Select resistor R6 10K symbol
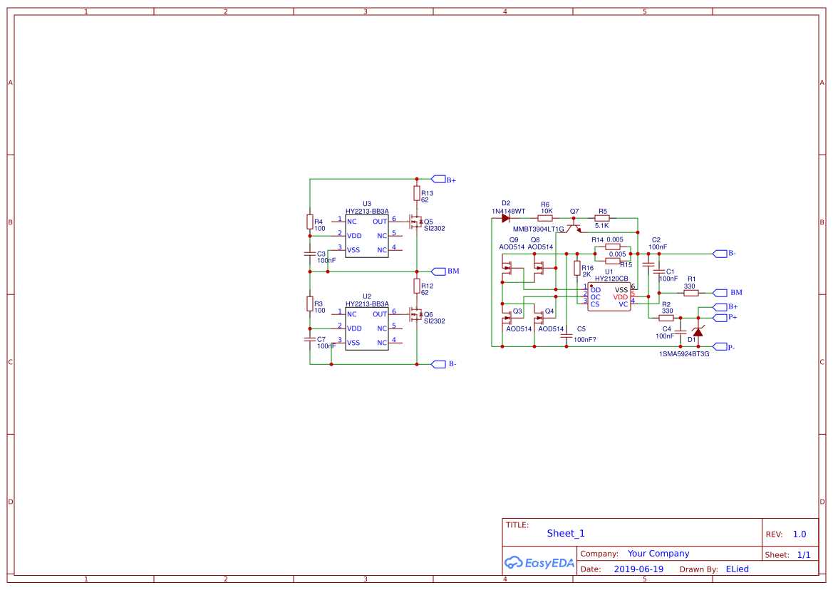This screenshot has height=590, width=833. coord(545,218)
